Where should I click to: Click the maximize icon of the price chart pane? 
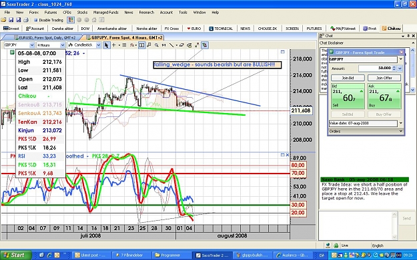click(x=283, y=52)
